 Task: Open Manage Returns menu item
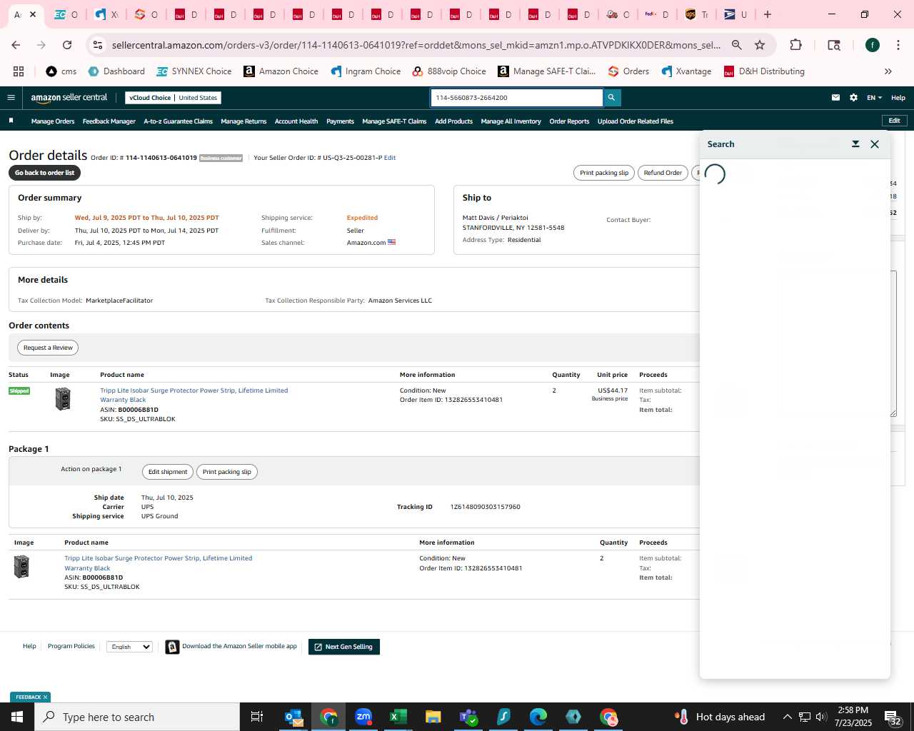243,121
